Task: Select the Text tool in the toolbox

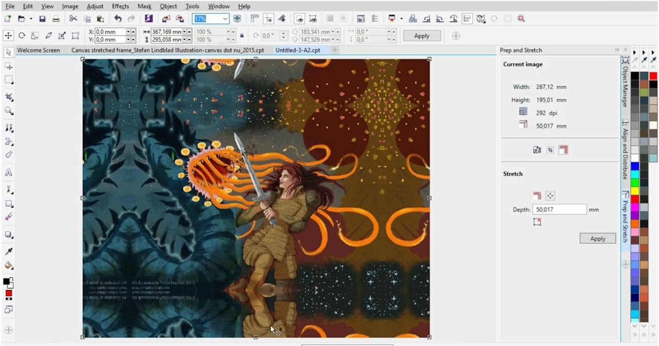Action: coord(9,172)
